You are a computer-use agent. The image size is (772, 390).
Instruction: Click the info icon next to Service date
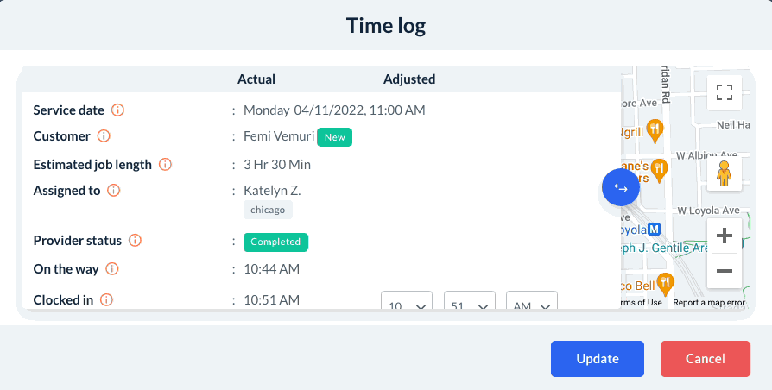[x=118, y=110]
